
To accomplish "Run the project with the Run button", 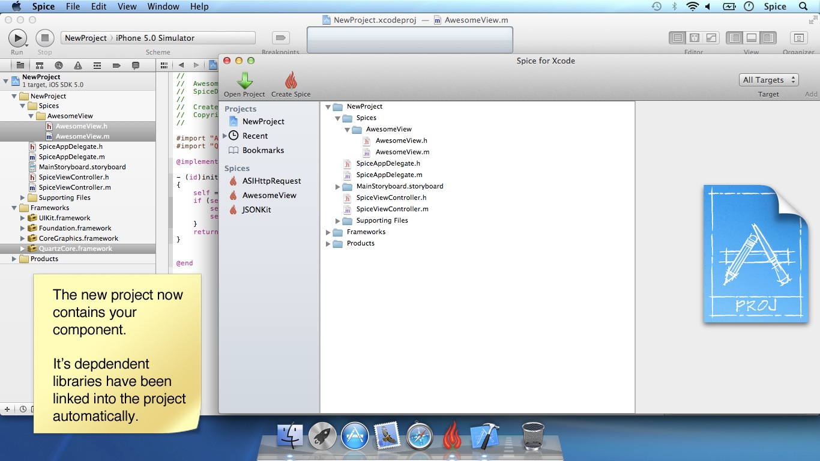I will pyautogui.click(x=17, y=38).
